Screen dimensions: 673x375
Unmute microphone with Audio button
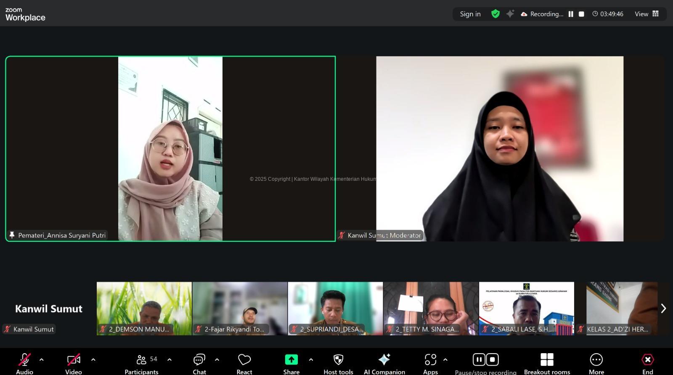click(24, 360)
